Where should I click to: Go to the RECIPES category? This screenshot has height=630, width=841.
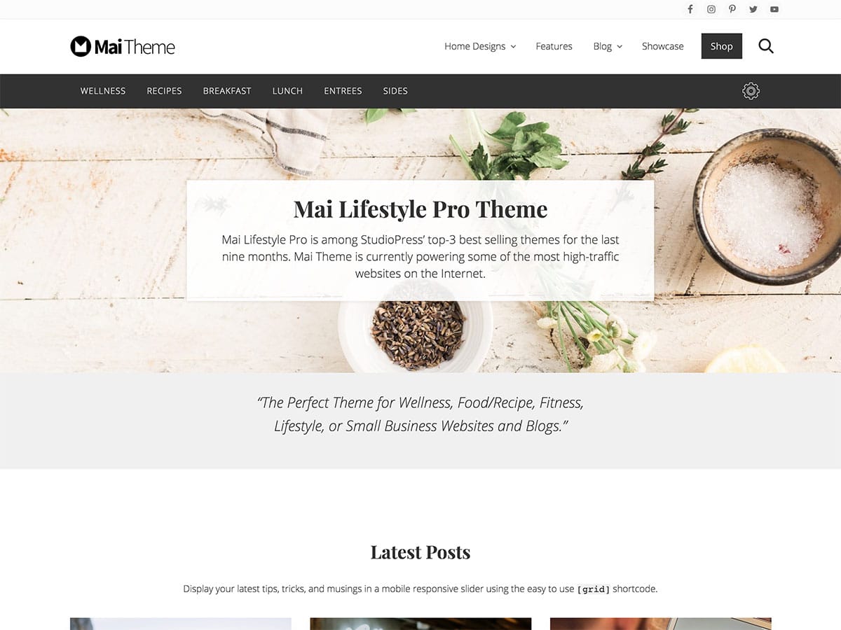pyautogui.click(x=164, y=91)
